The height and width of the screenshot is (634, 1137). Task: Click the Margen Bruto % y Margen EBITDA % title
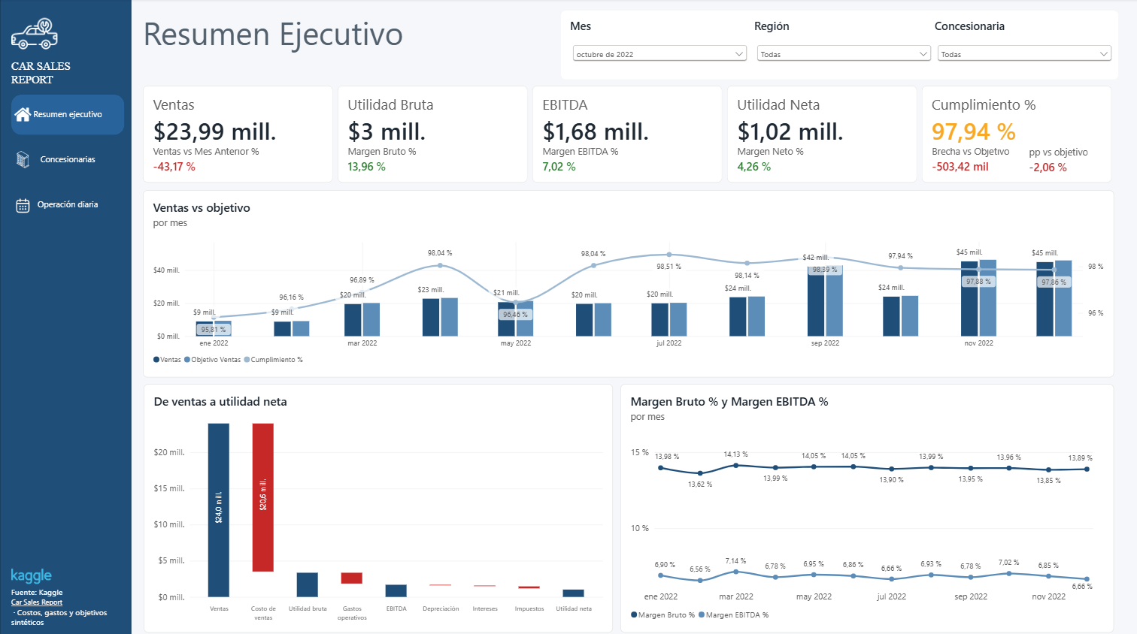click(729, 402)
